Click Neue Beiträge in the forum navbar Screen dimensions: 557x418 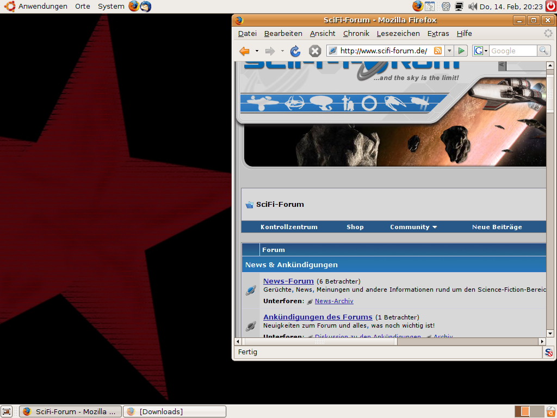point(497,227)
